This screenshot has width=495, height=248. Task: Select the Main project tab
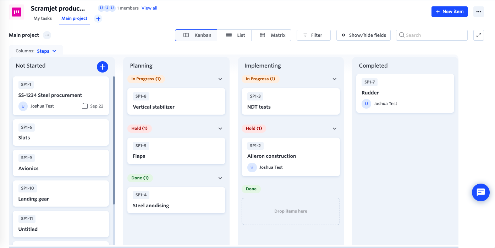click(x=74, y=18)
